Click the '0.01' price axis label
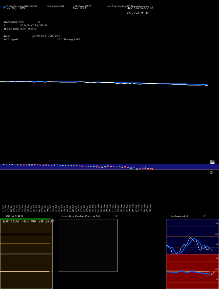Image resolution: width=219 pixels, height=289 pixels. click(212, 173)
